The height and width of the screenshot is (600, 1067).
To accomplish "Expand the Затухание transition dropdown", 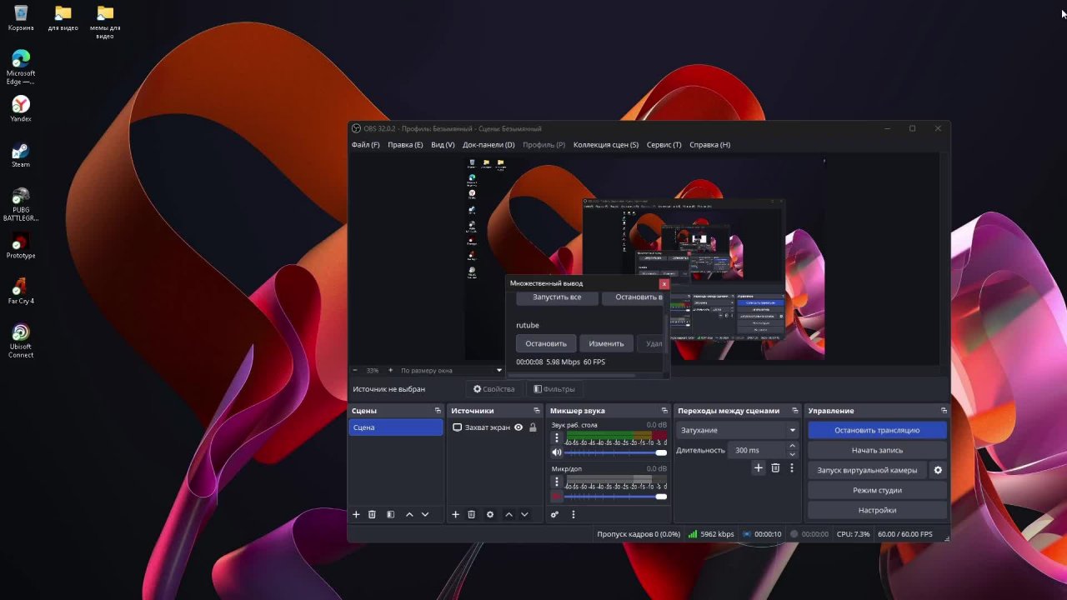I will (792, 430).
